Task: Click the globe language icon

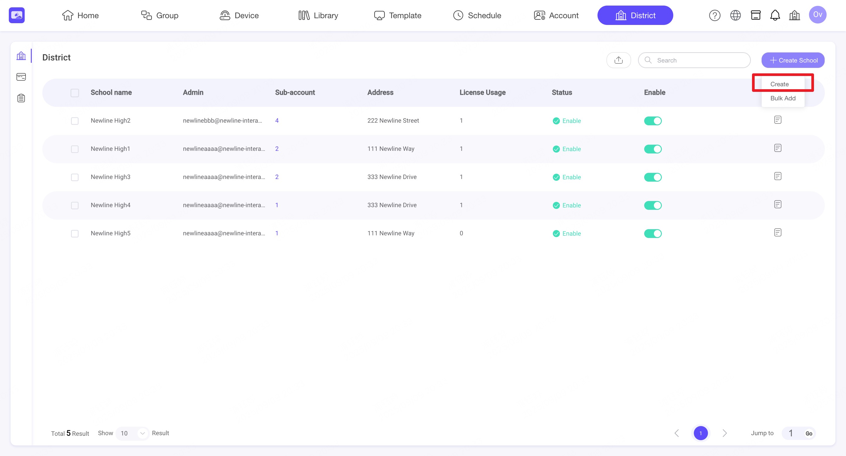Action: coord(735,16)
